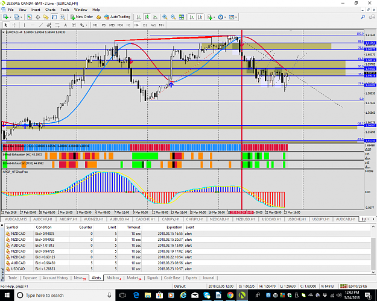This screenshot has width=377, height=301.
Task: Open the Account History tab
Action: (x=55, y=278)
